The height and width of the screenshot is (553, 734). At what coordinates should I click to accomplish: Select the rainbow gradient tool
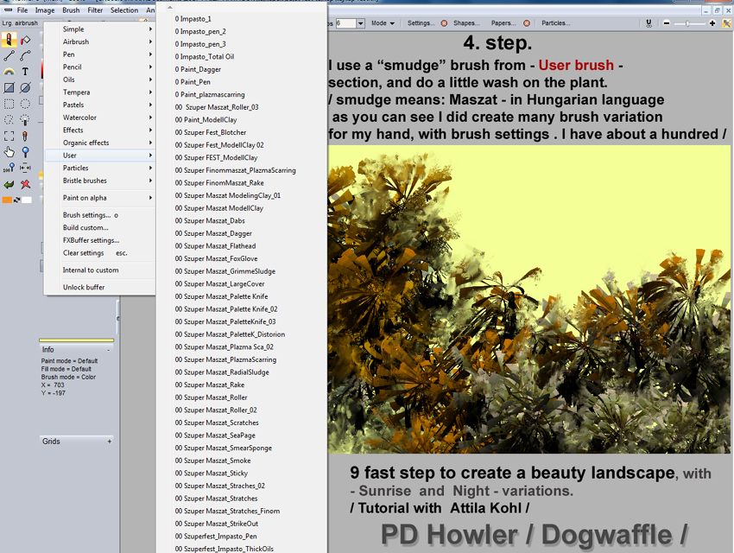point(9,72)
